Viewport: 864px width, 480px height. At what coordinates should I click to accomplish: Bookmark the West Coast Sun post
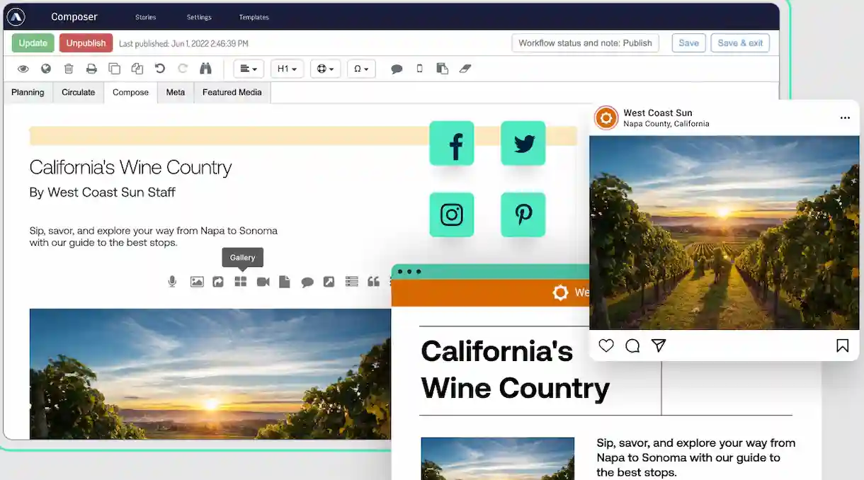point(842,345)
